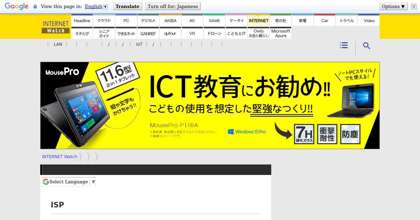Screen dimensions: 420x220
Task: Open the ケータイ tab
Action: (x=236, y=20)
